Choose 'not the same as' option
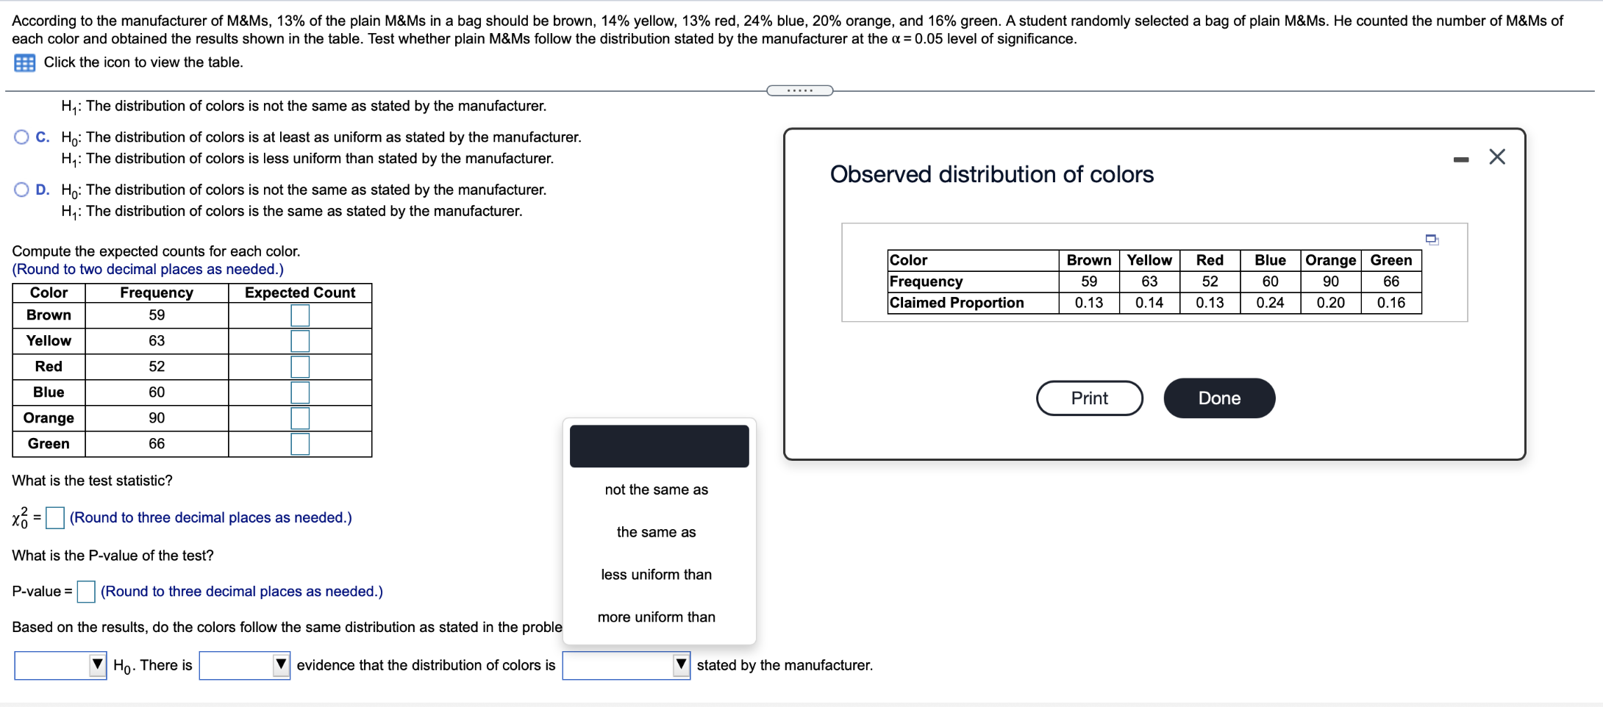 coord(657,489)
